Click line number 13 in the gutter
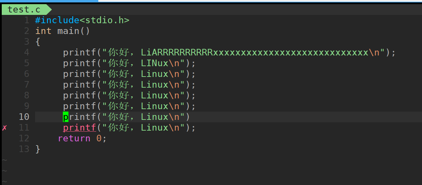Viewport: 422px width, 185px height. (x=24, y=149)
